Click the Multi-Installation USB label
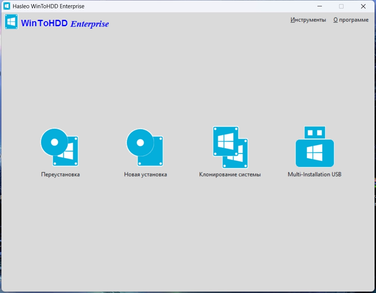Image resolution: width=376 pixels, height=293 pixels. 314,174
